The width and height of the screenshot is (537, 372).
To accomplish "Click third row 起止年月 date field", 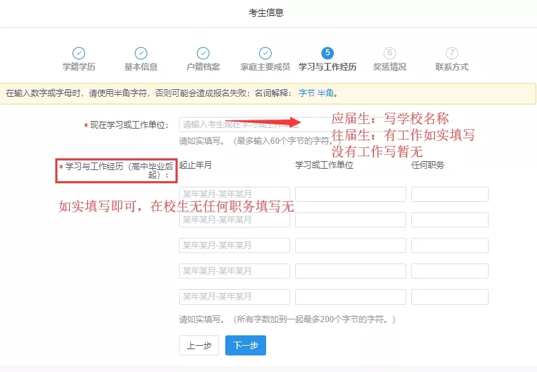I will 234,245.
